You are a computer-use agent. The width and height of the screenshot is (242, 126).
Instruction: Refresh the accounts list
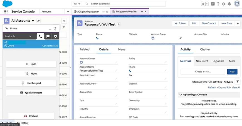click(x=64, y=27)
